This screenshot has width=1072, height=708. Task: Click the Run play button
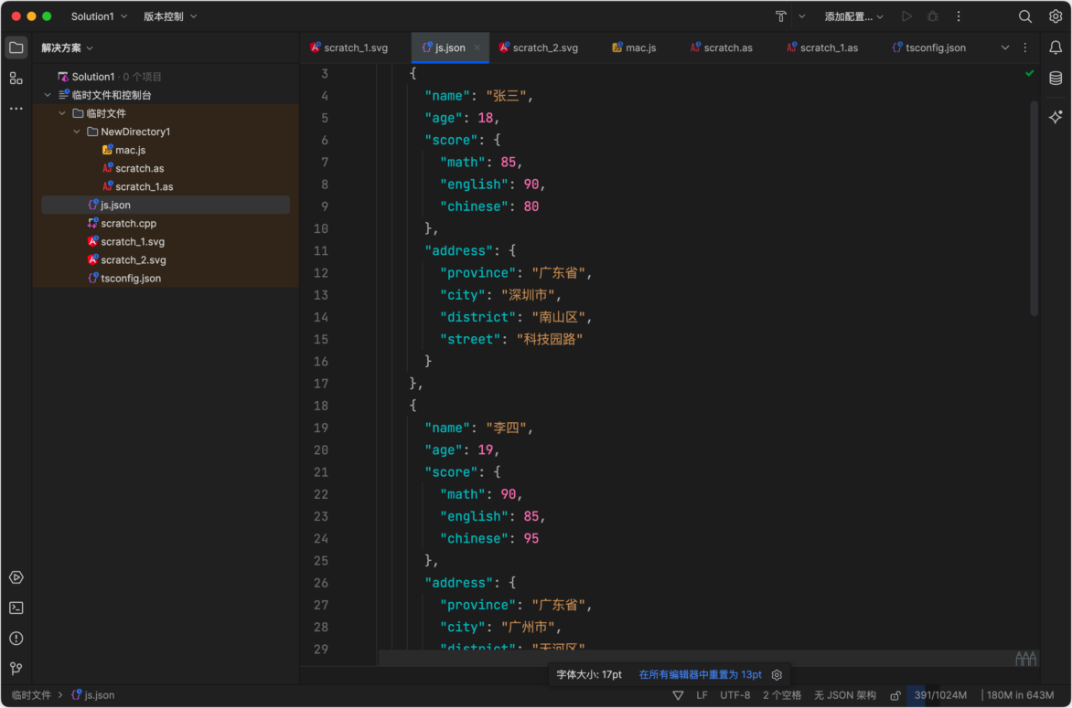click(906, 16)
